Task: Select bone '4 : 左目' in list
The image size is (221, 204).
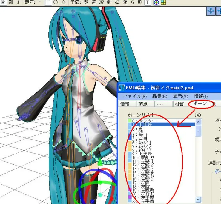Action: [x=162, y=135]
